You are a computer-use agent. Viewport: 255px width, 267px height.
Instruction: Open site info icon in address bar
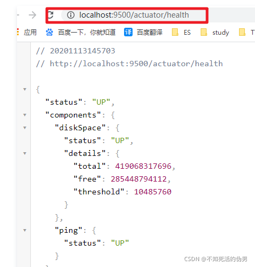(x=71, y=15)
